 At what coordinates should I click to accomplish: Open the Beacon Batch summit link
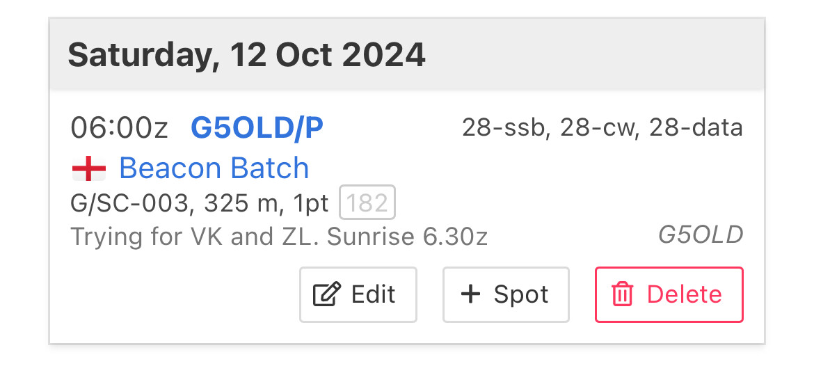tap(214, 168)
